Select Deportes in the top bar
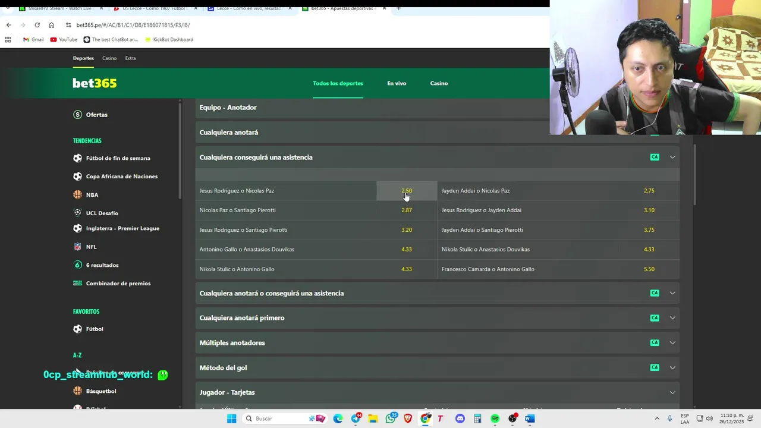Screen dimensions: 761x428 click(83, 58)
